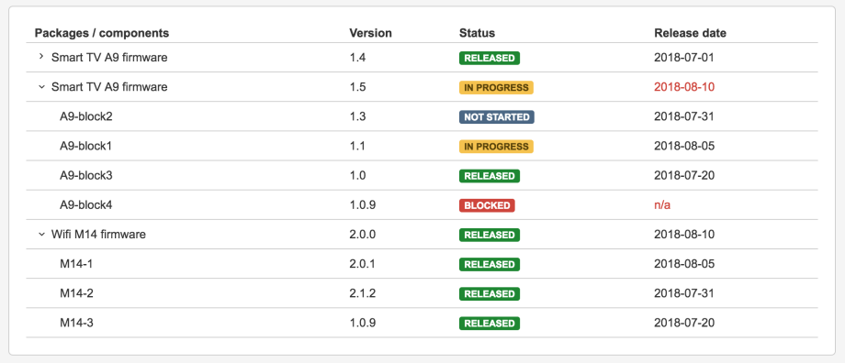The height and width of the screenshot is (363, 845).
Task: Click the RELEASED badge for M14-2
Action: [490, 294]
